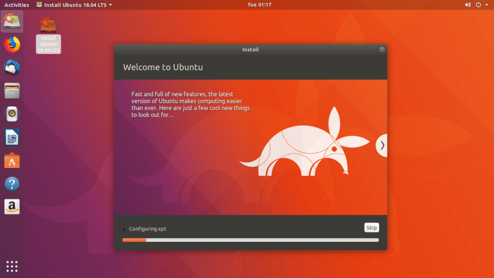Click Activities in the top bar
The width and height of the screenshot is (494, 278).
click(x=16, y=4)
